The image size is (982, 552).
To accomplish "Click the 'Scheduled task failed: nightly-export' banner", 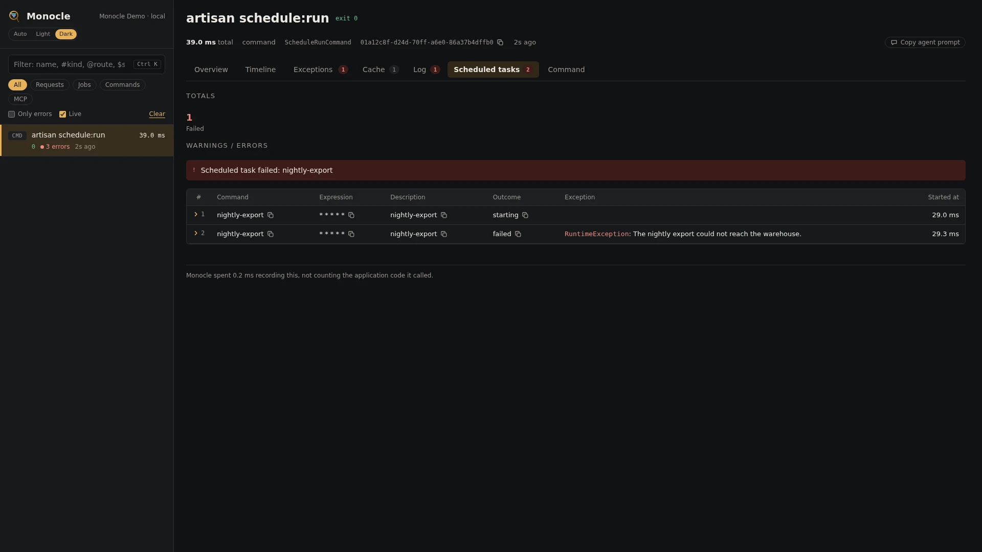I will (576, 170).
